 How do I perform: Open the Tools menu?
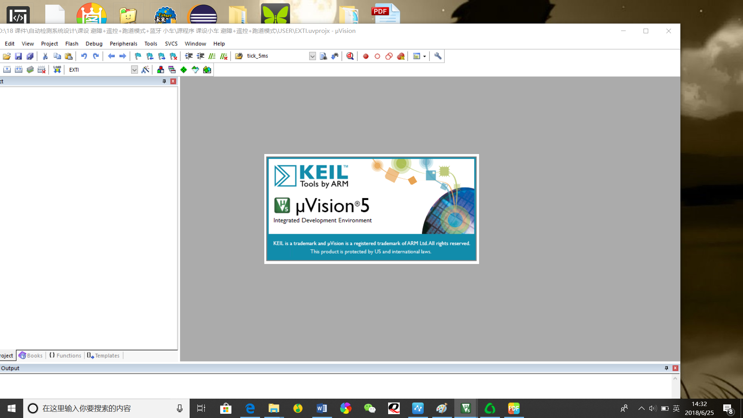151,44
